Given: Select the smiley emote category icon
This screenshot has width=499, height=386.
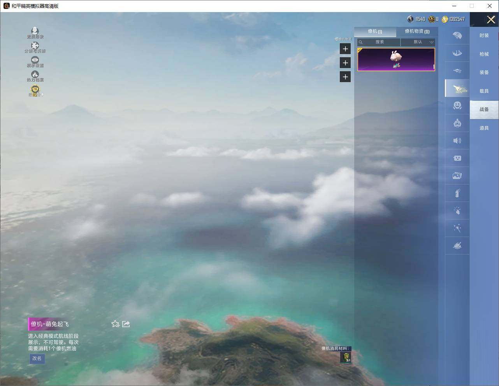Looking at the screenshot, I should [x=457, y=105].
